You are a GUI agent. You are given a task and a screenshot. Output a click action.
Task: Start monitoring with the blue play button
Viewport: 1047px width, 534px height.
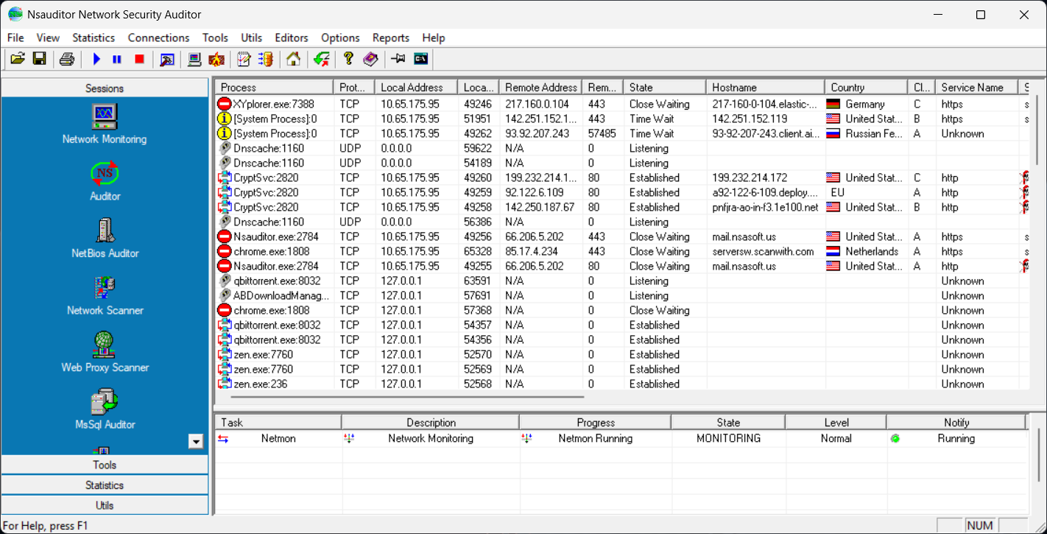(x=96, y=59)
